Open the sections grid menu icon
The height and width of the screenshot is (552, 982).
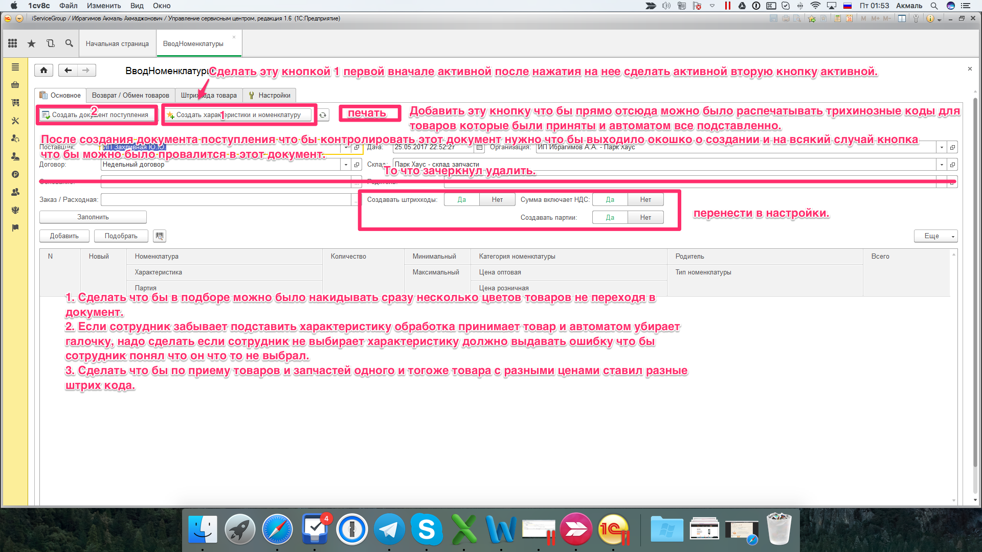coord(13,43)
